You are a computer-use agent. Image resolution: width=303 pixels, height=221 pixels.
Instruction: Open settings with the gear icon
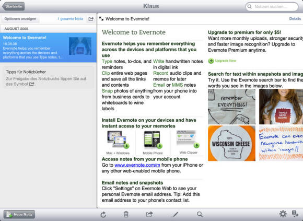coord(283,214)
